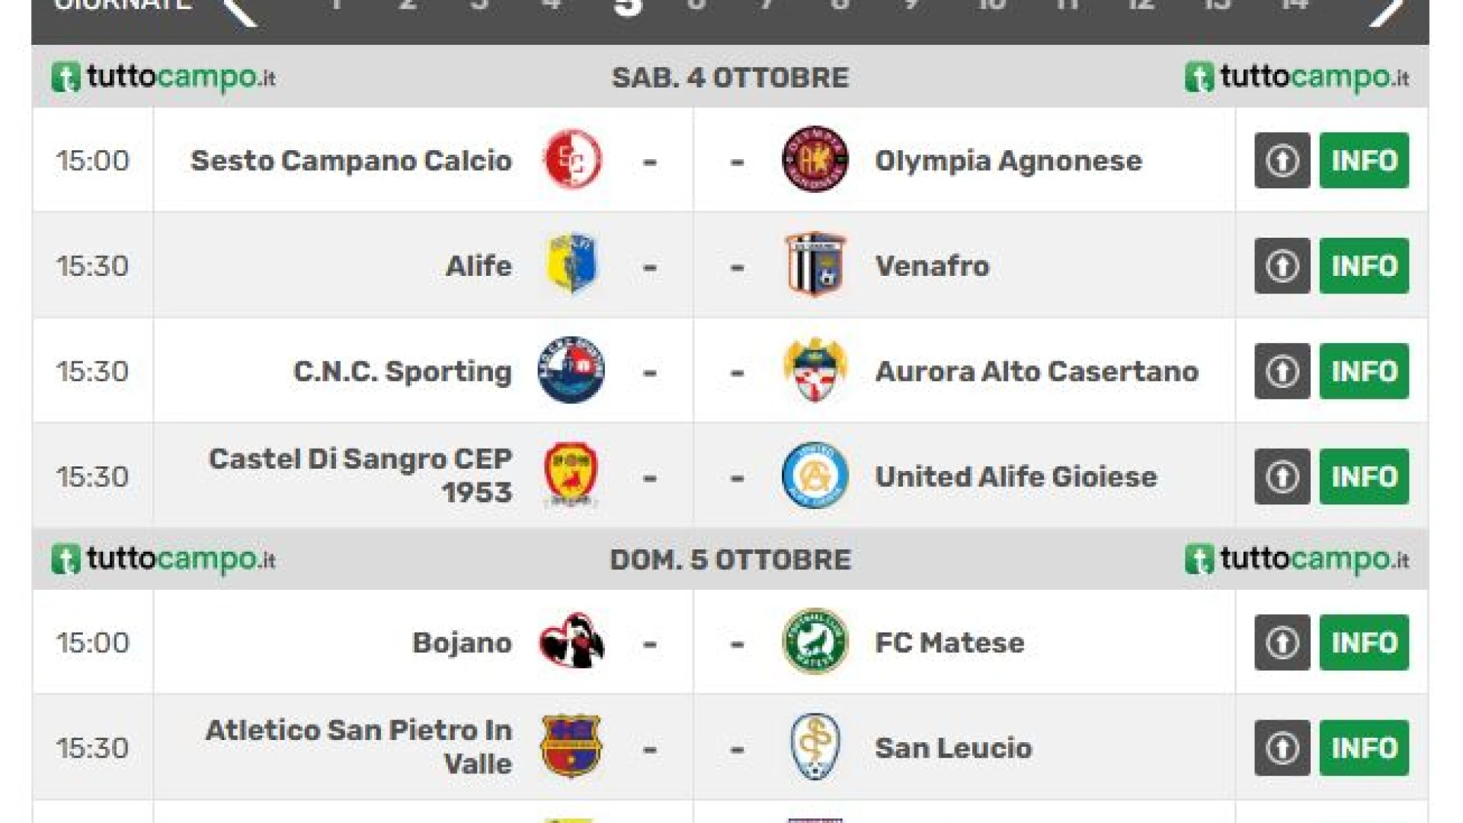Screen dimensions: 1463x823
Task: Click the Sesto Campano Calcio team crest
Action: coord(572,159)
